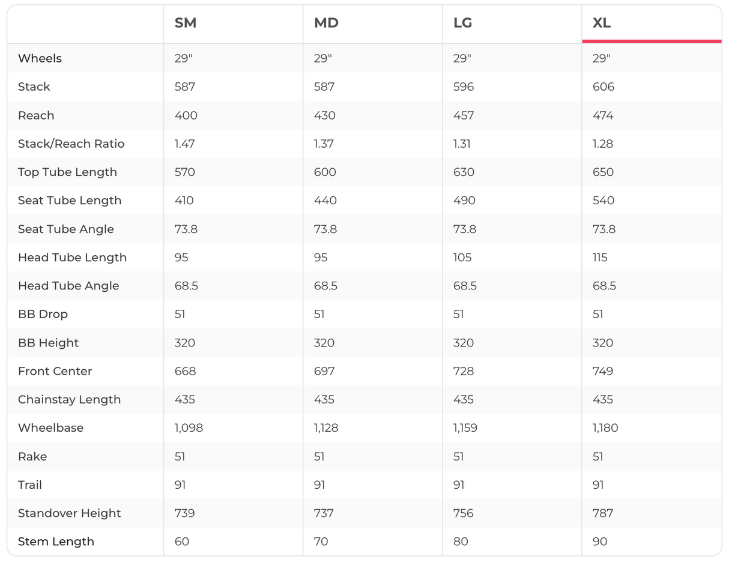The image size is (729, 562).
Task: Click the Top Tube Length label
Action: [x=67, y=172]
